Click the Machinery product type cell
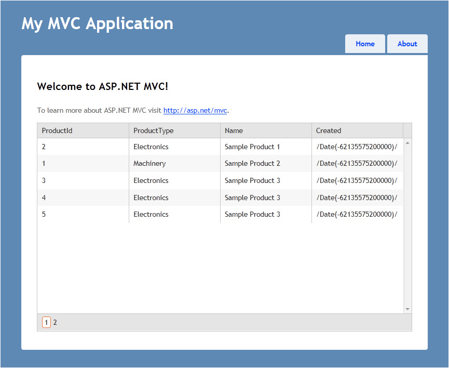 (x=174, y=164)
